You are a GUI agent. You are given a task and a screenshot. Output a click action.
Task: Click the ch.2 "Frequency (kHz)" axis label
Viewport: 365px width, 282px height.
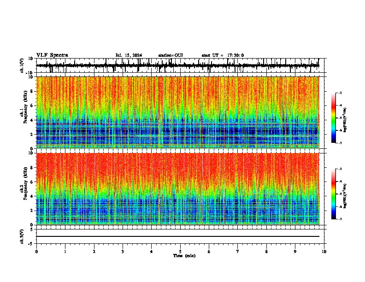click(26, 183)
